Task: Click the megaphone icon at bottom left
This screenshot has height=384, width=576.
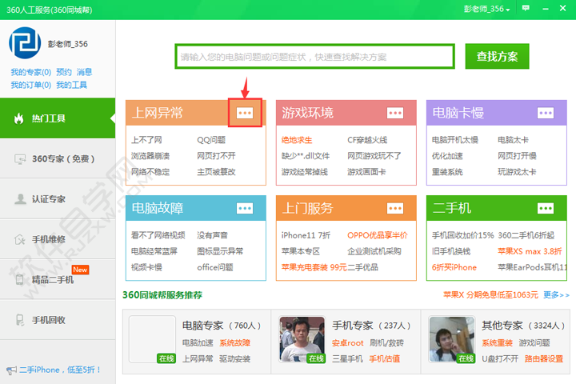Action: click(11, 370)
